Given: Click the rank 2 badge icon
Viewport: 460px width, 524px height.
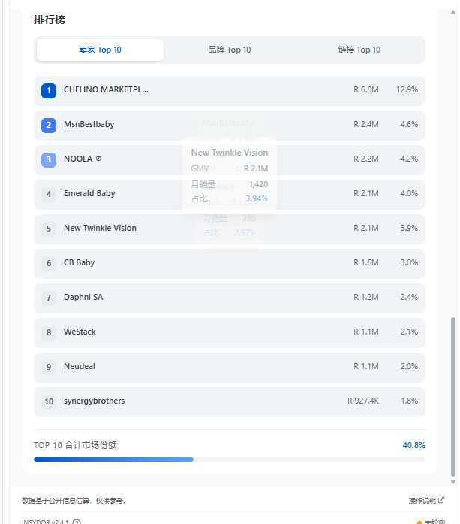Looking at the screenshot, I should click(x=49, y=126).
